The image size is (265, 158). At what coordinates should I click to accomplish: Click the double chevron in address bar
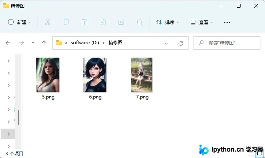pyautogui.click(x=66, y=43)
